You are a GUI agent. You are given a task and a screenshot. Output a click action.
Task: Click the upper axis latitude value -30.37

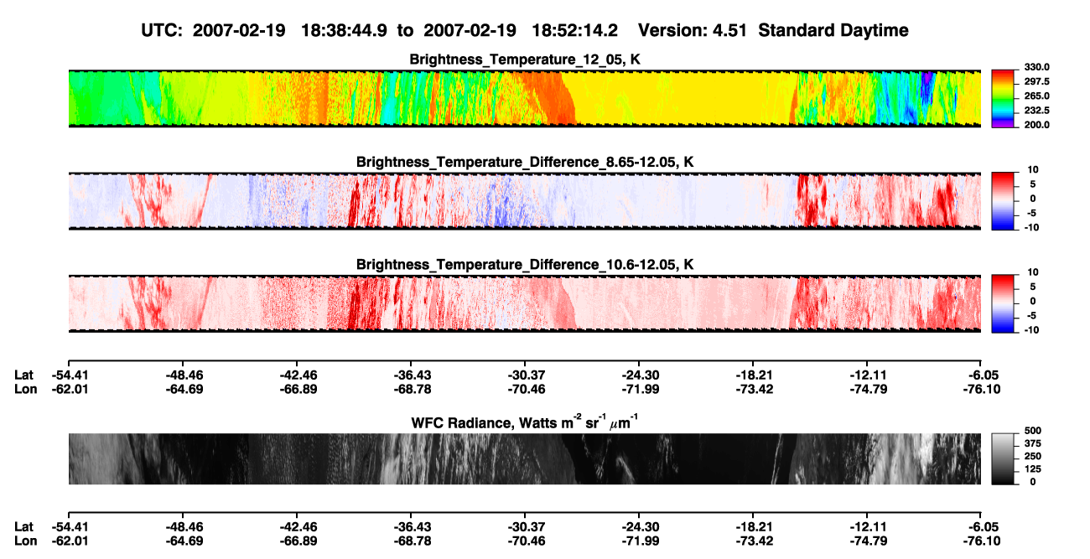click(525, 374)
